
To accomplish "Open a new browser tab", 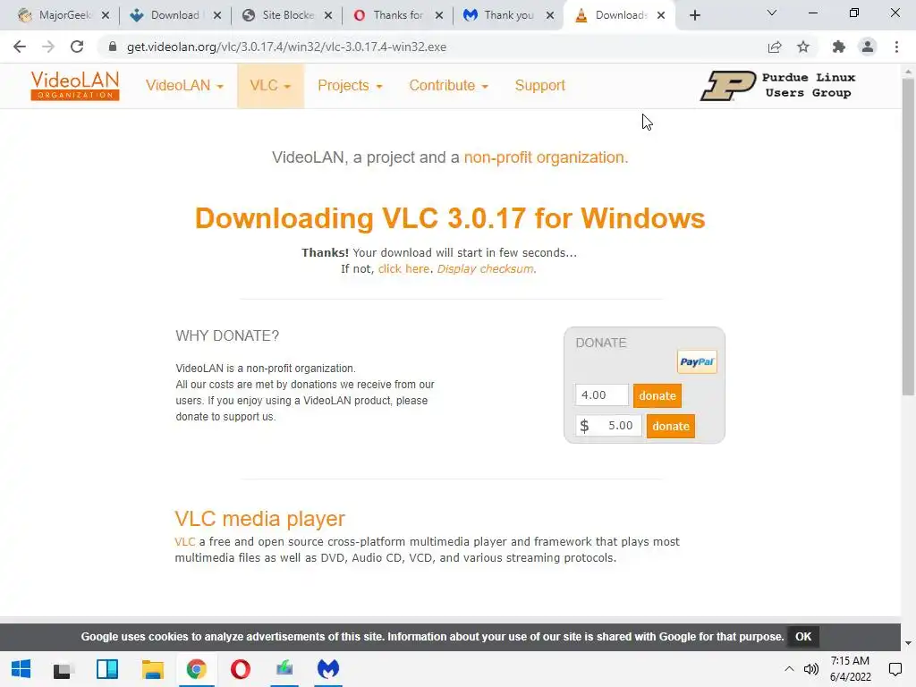I will pos(694,15).
